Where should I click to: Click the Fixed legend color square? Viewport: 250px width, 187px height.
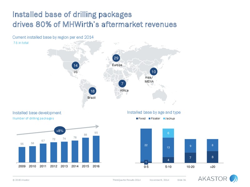[x=137, y=119]
